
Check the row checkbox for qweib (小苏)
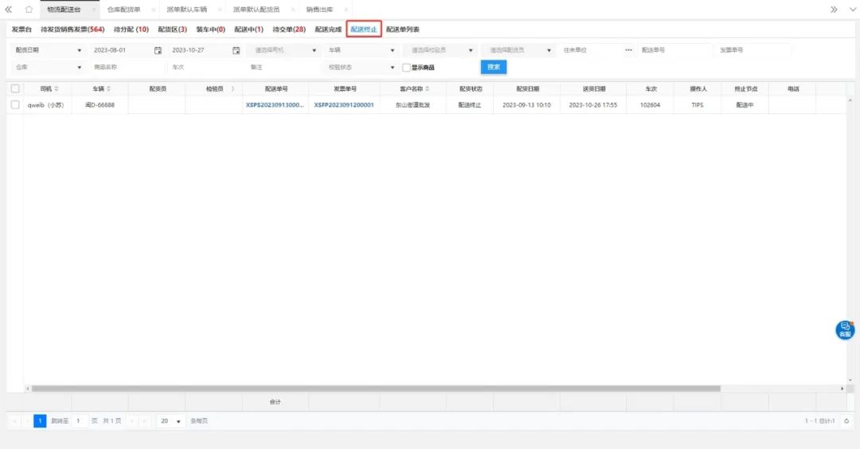[x=15, y=105]
